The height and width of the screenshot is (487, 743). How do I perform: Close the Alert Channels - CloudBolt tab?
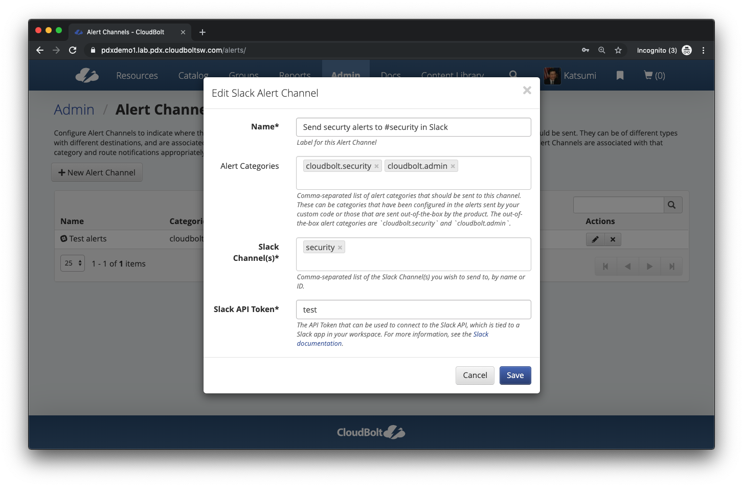[183, 32]
